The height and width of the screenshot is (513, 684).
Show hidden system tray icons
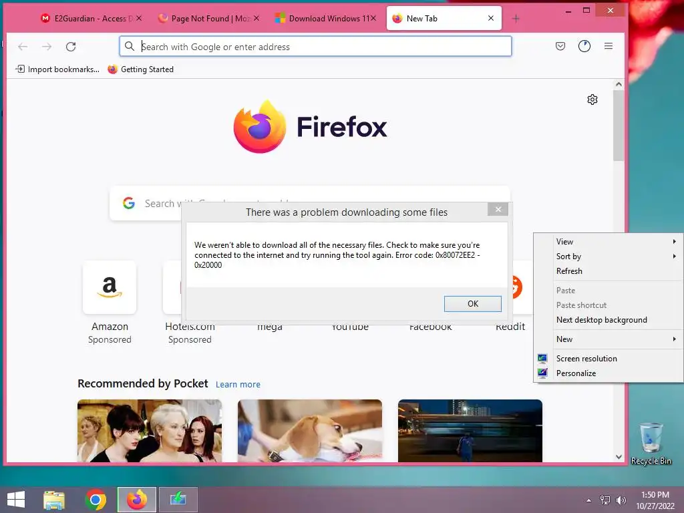pyautogui.click(x=588, y=500)
